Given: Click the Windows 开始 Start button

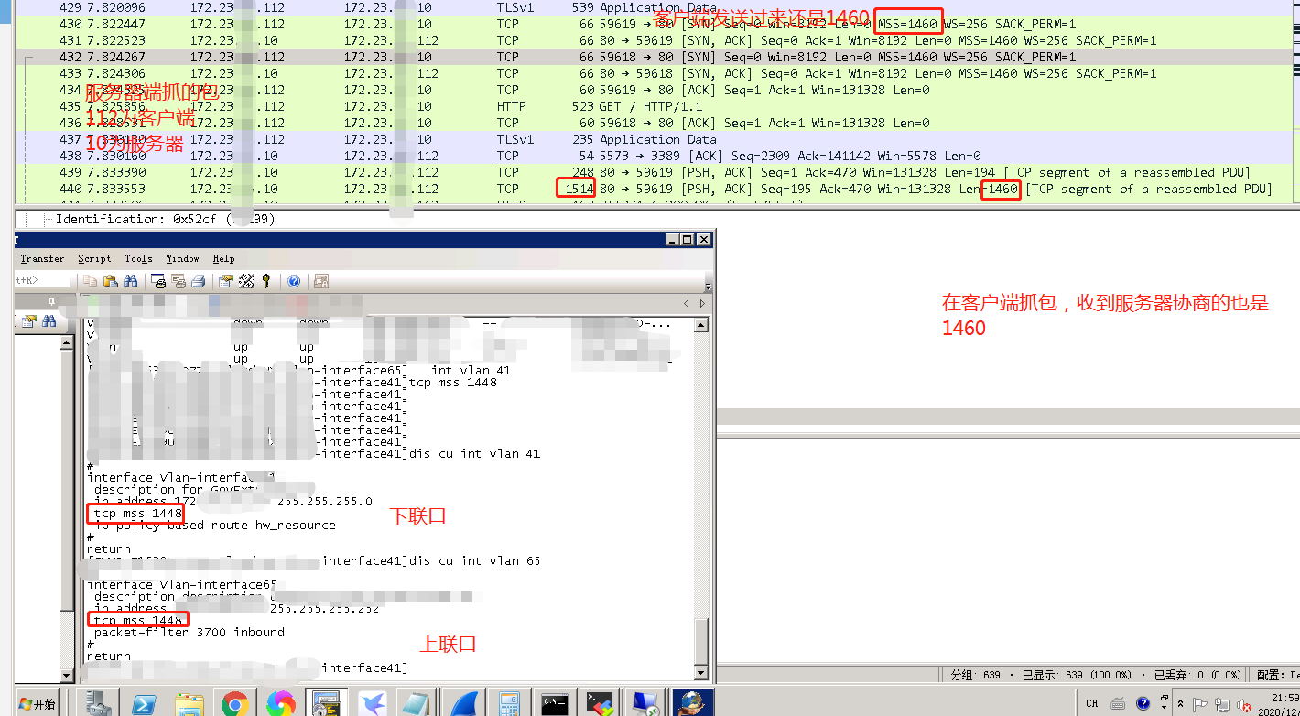Looking at the screenshot, I should pos(38,703).
